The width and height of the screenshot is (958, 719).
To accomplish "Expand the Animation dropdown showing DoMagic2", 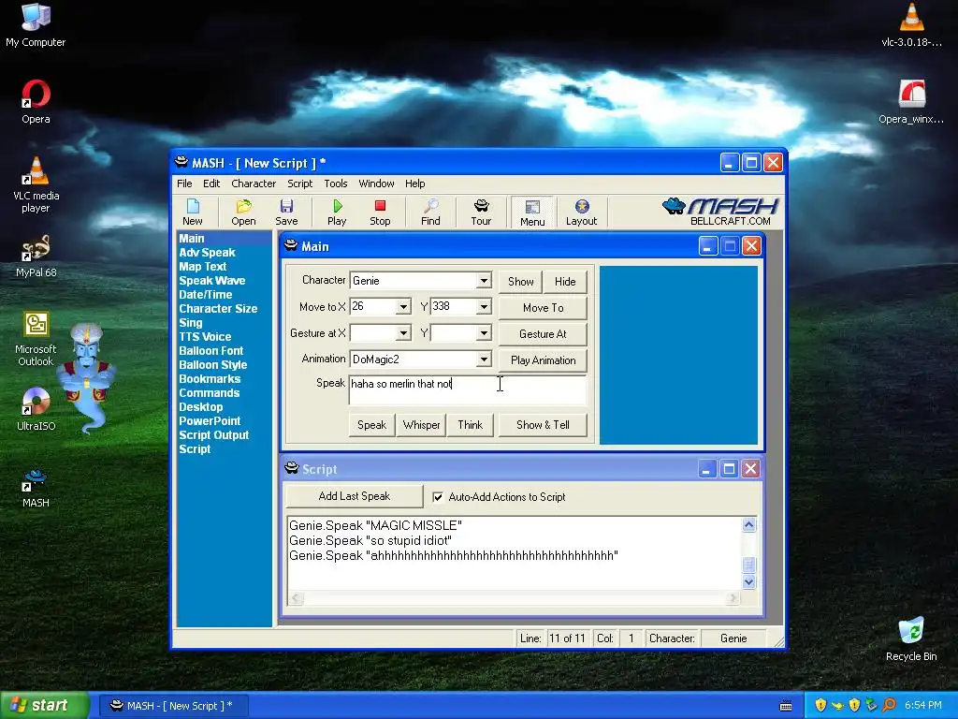I will point(484,359).
